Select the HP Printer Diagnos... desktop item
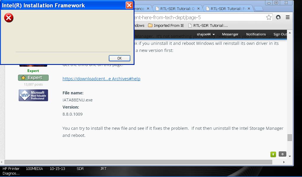Screen dimensions: 302x177 pyautogui.click(x=11, y=171)
